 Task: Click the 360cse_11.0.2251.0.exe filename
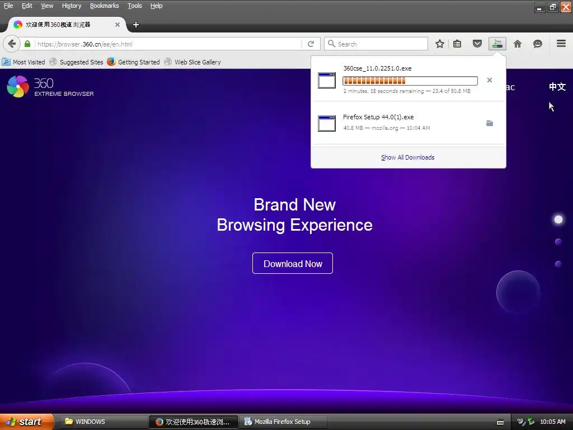pyautogui.click(x=378, y=68)
